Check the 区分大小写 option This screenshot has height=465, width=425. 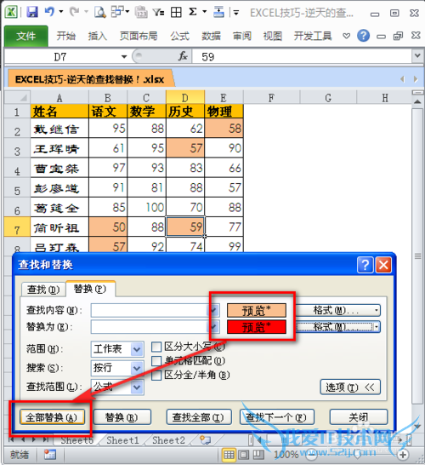point(156,347)
